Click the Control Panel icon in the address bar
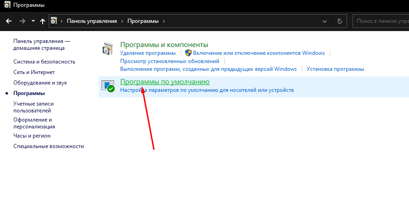The image size is (409, 207). [x=54, y=21]
